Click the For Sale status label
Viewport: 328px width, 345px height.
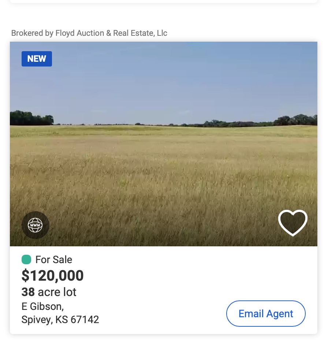[54, 260]
